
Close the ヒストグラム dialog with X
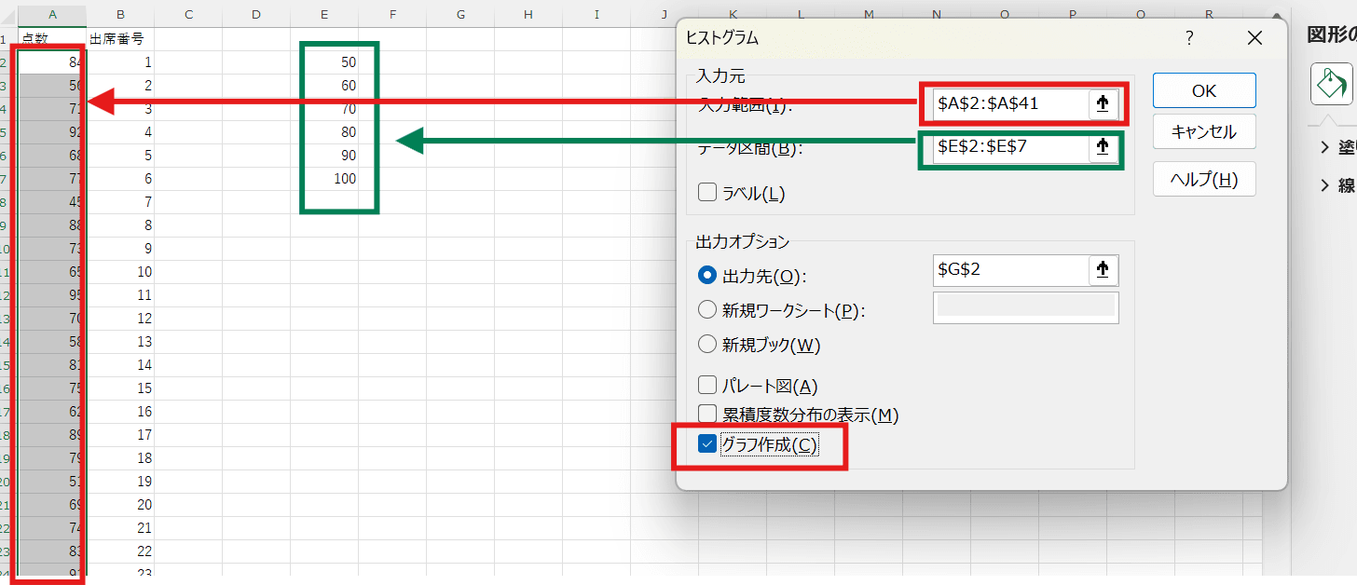click(1254, 38)
